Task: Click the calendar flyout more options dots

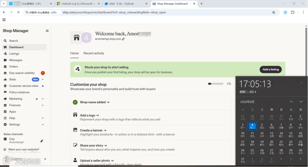Action: pyautogui.click(x=301, y=83)
